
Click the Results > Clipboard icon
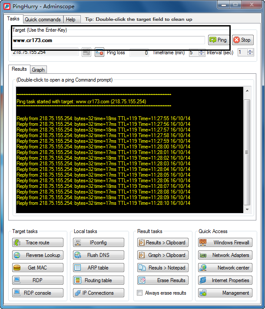[142, 243]
